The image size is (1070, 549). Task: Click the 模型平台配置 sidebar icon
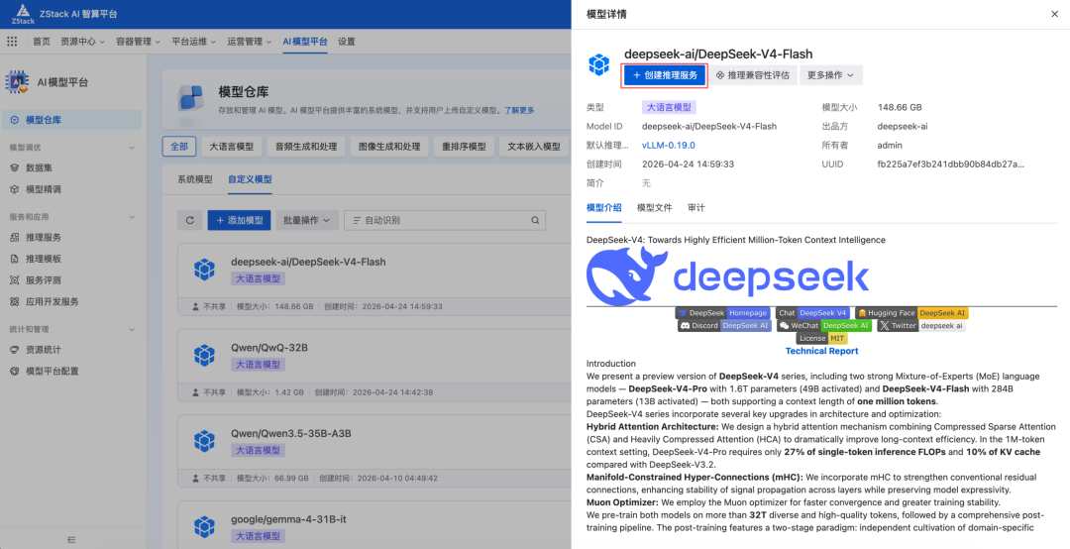14,371
